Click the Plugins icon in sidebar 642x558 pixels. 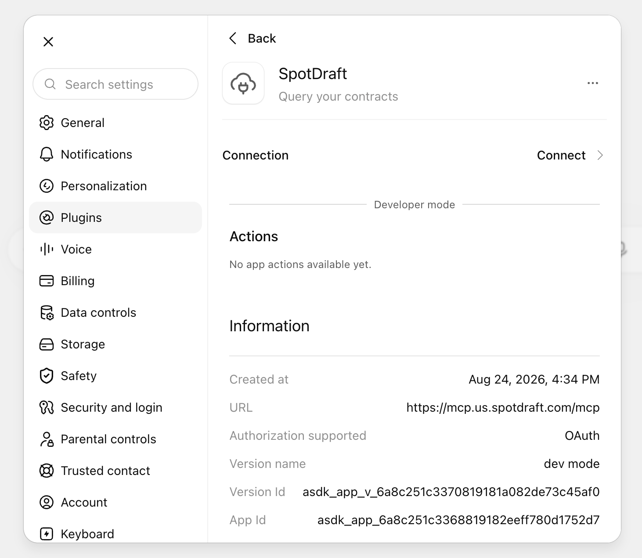(x=47, y=217)
